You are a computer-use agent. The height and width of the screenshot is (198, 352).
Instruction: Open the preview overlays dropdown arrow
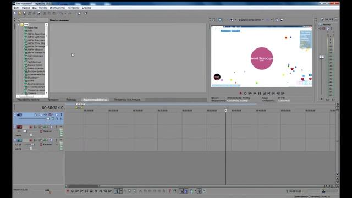click(x=272, y=20)
